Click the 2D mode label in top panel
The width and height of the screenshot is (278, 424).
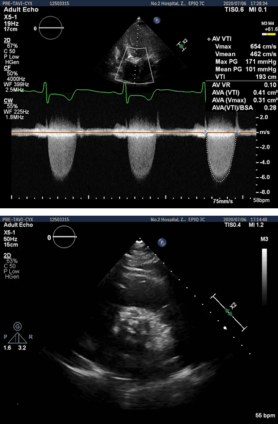click(x=7, y=40)
